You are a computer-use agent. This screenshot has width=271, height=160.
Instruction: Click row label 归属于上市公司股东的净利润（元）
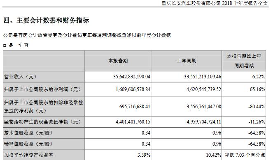pyautogui.click(x=42, y=89)
